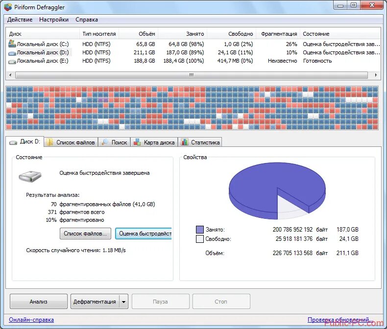
Task: Click the drive list scroll right arrow
Action: point(376,75)
